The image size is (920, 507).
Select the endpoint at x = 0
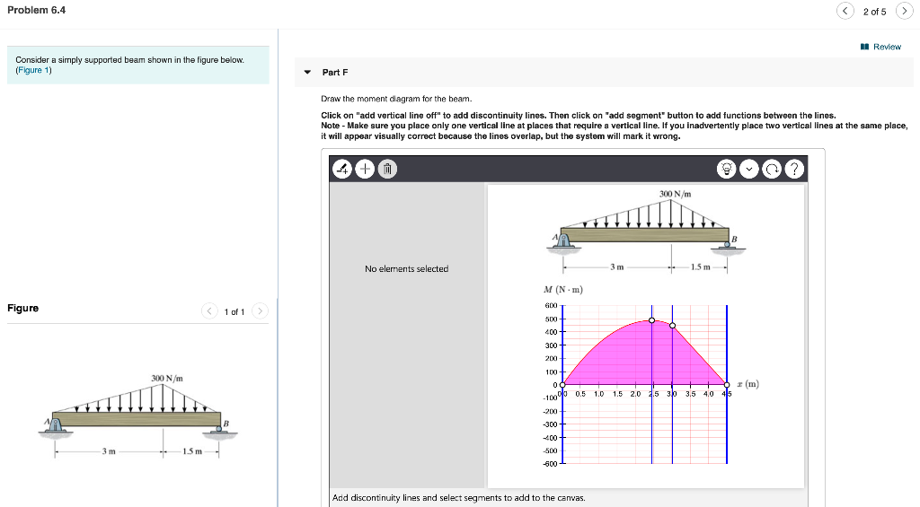point(562,385)
